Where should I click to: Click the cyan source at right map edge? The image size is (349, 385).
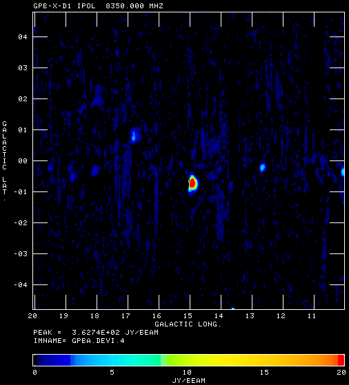coord(343,171)
